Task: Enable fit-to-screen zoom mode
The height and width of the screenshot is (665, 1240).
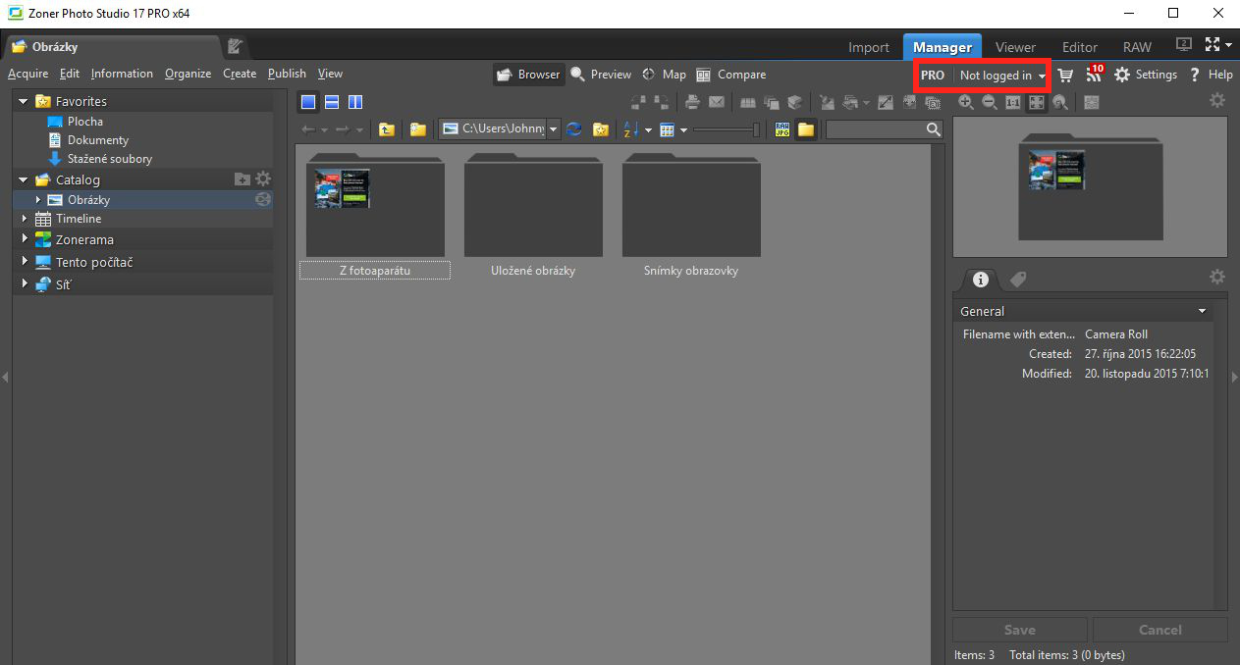Action: pos(1036,101)
